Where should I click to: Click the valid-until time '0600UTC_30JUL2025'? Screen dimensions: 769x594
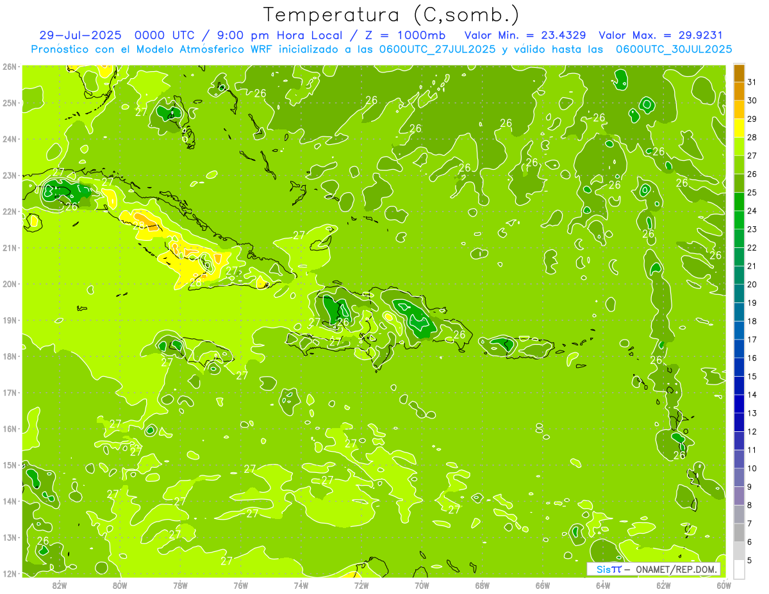coord(674,49)
